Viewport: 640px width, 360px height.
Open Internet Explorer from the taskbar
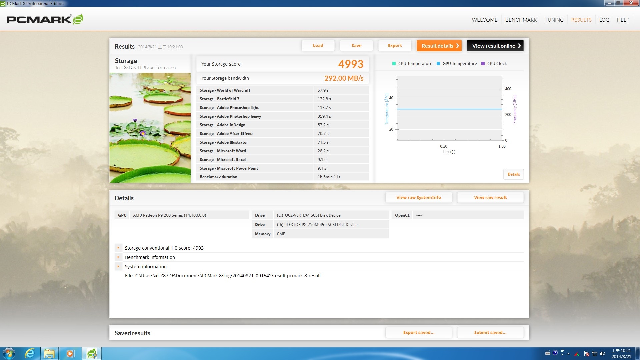(30, 353)
